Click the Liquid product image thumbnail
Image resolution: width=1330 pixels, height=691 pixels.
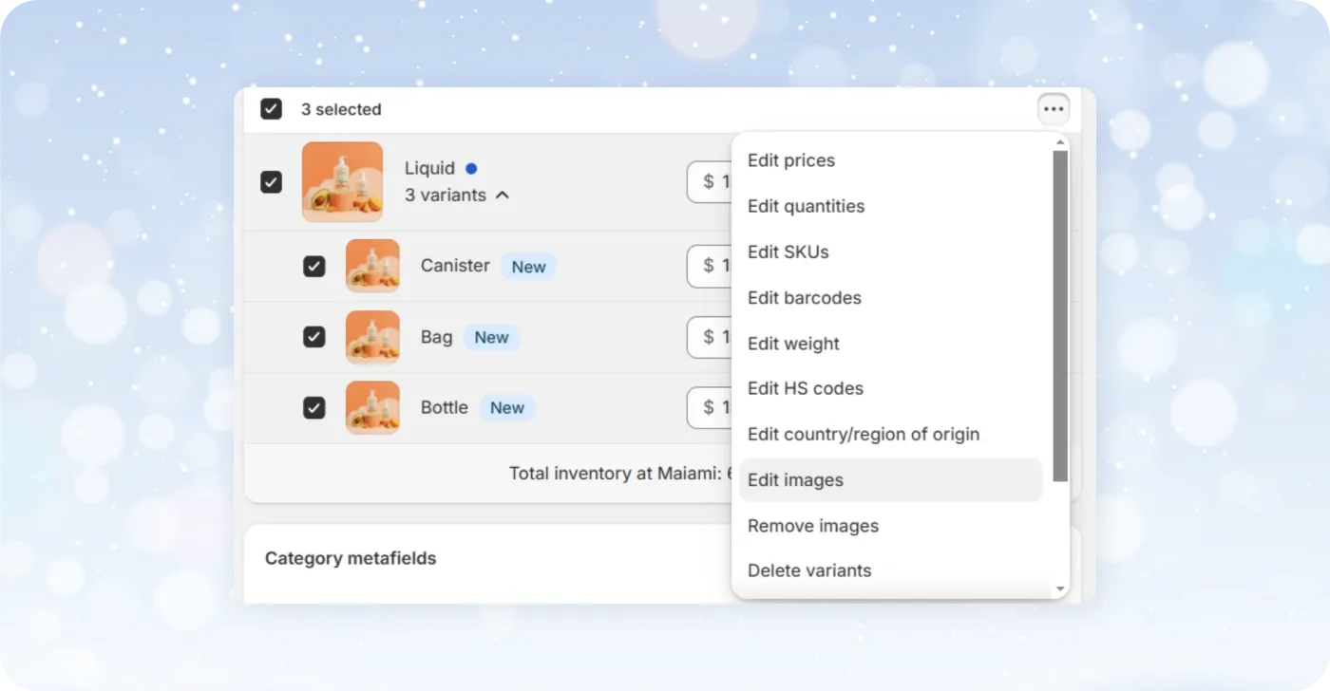point(342,181)
